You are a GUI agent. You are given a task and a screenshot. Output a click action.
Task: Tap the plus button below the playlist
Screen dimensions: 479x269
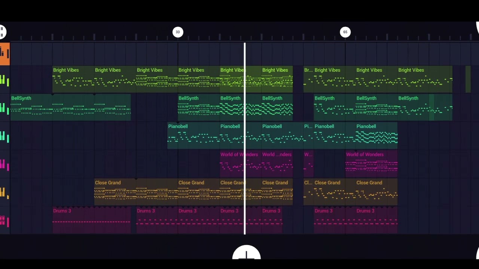pyautogui.click(x=246, y=253)
